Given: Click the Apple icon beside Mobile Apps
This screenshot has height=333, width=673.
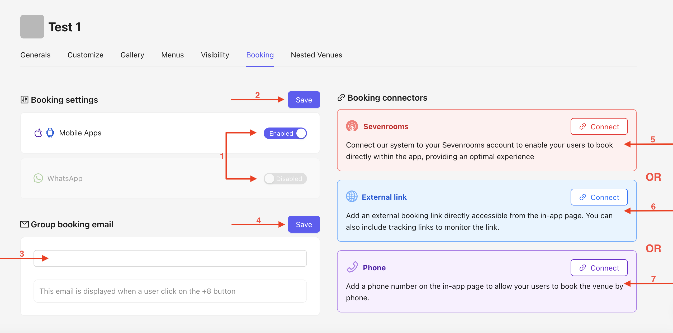Looking at the screenshot, I should pos(38,133).
